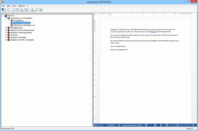Click the red book icon of Formulare

[9, 35]
